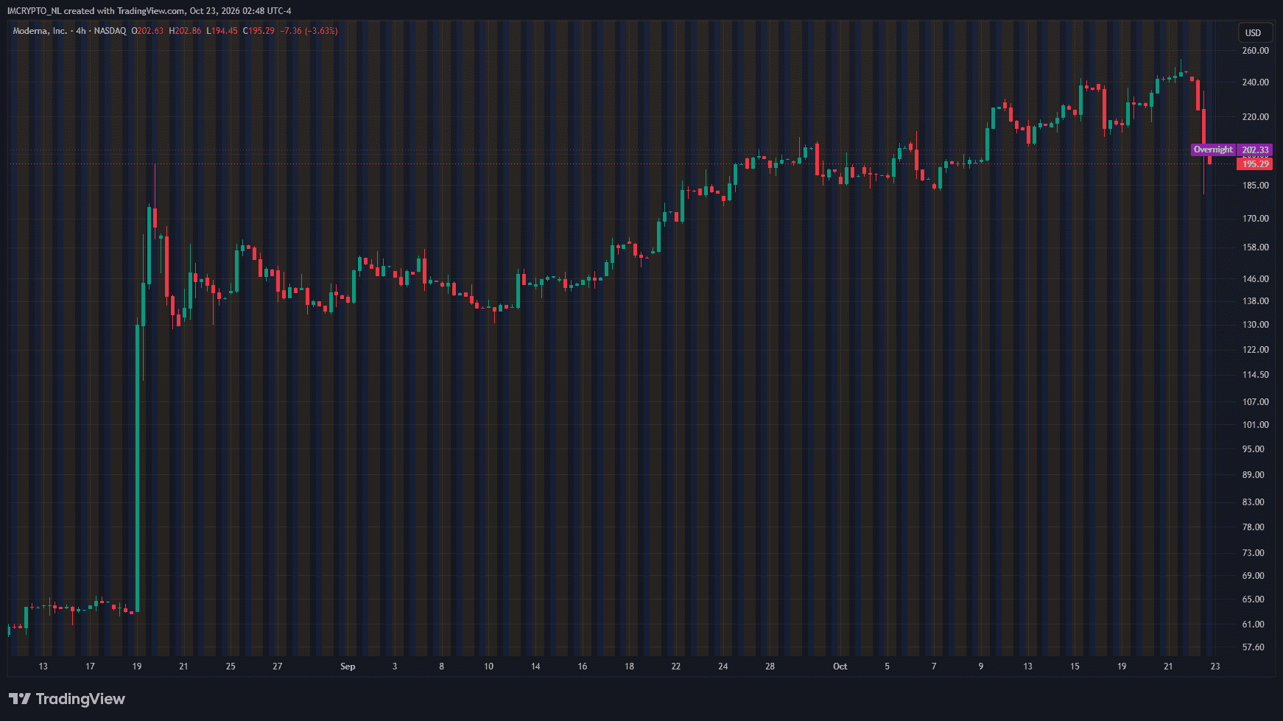Click the 4h interval label
The height and width of the screenshot is (721, 1283).
[x=81, y=31]
